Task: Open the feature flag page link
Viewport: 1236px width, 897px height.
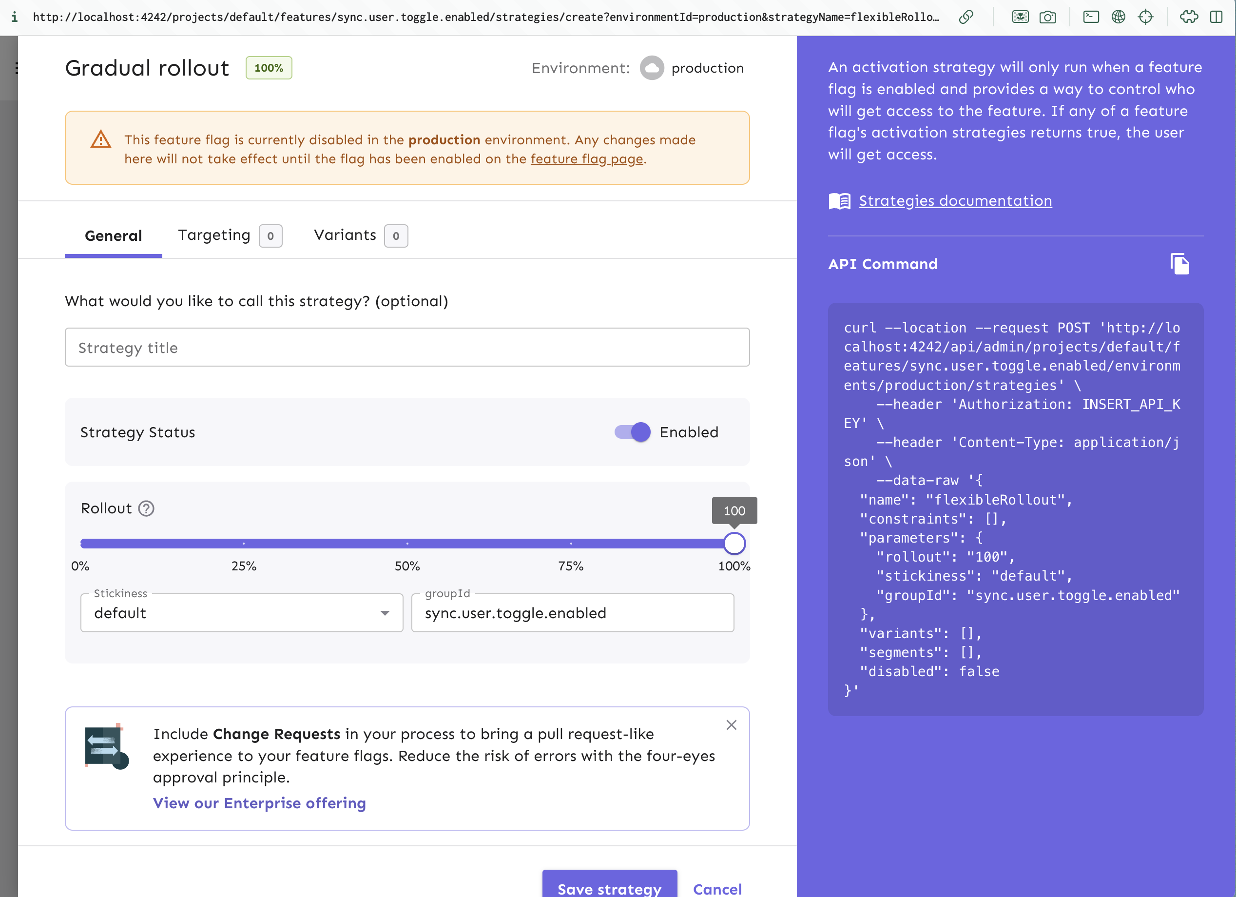Action: [586, 159]
